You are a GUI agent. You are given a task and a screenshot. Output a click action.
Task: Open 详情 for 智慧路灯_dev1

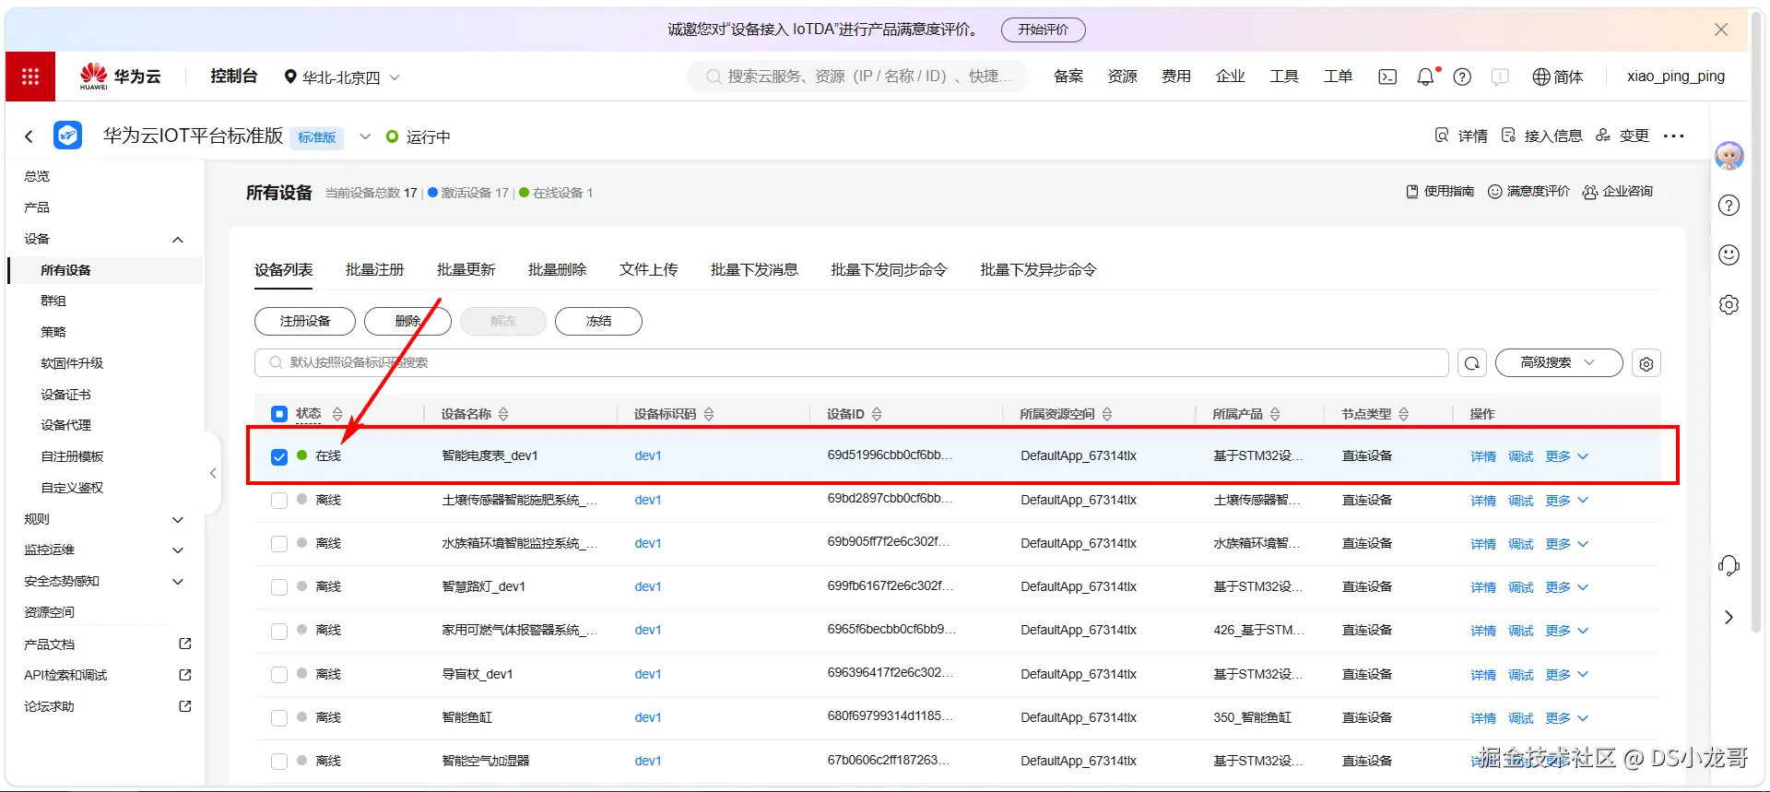1483,587
